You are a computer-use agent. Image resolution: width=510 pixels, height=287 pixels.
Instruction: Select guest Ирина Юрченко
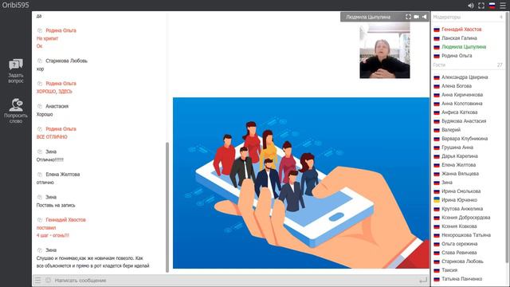pyautogui.click(x=459, y=200)
